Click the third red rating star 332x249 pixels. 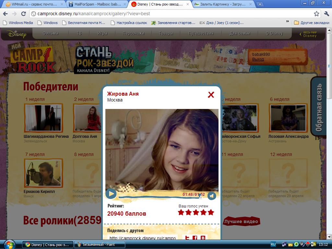[x=196, y=212]
